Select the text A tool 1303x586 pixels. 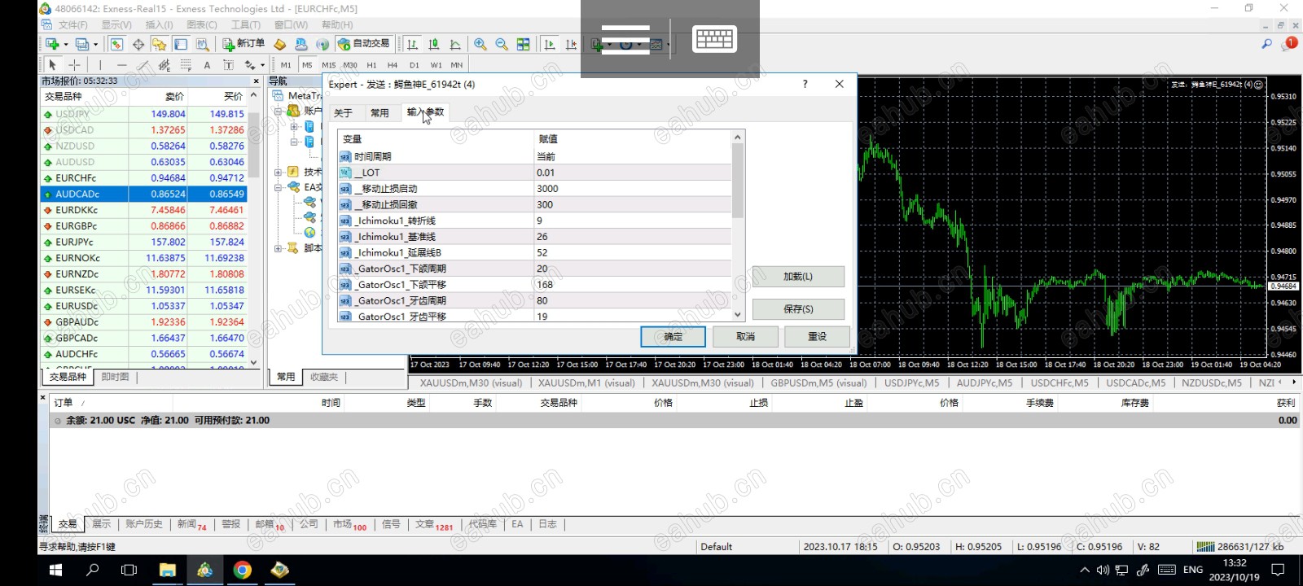click(x=207, y=65)
